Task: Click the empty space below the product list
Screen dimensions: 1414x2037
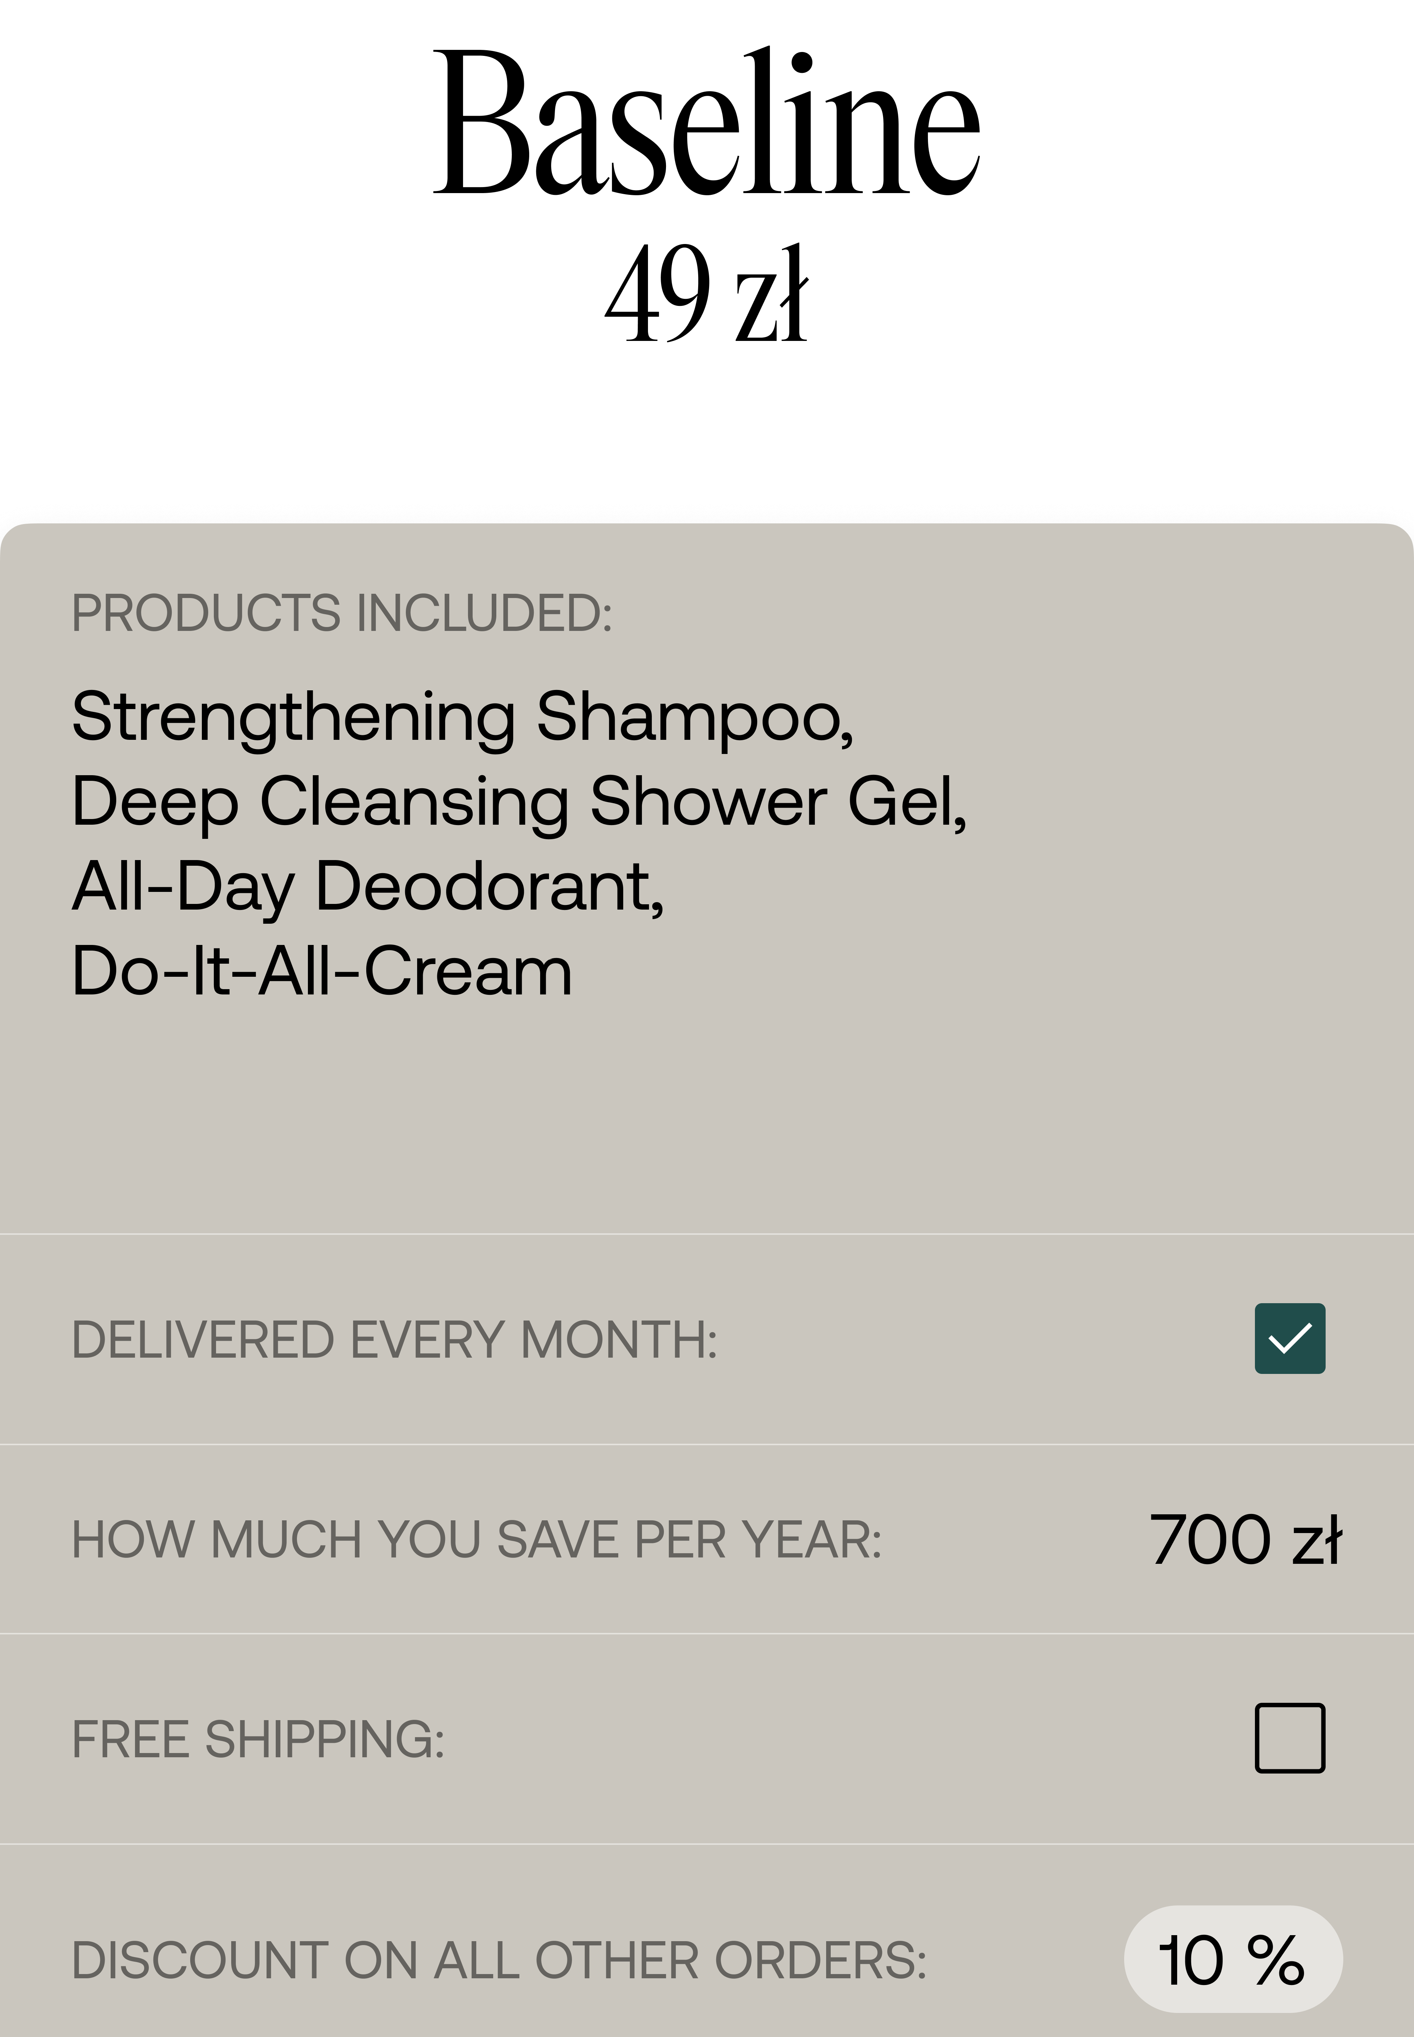Action: click(x=707, y=1117)
